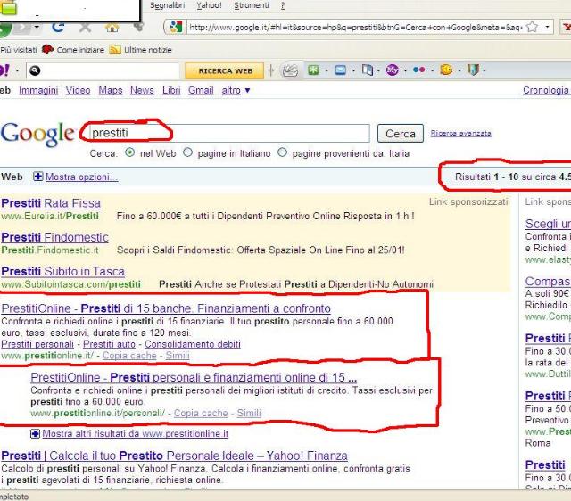Select the pagine in Italiano radio button

click(x=187, y=152)
